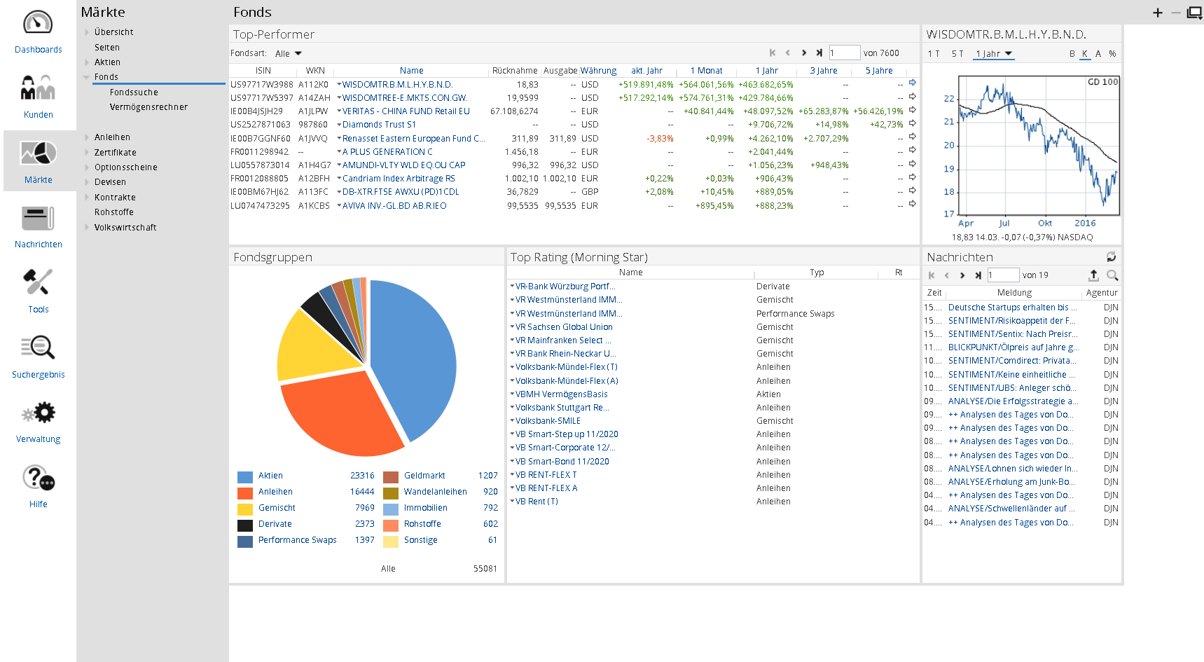Open Vermögensrechner menu entry
The height and width of the screenshot is (662, 1204).
click(148, 107)
